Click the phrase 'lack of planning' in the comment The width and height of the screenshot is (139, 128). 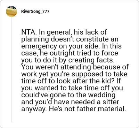click(64, 36)
